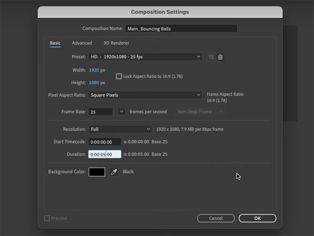Screen dimensions: 314x236
Task: Switch to the Advanced tab
Action: (x=82, y=43)
